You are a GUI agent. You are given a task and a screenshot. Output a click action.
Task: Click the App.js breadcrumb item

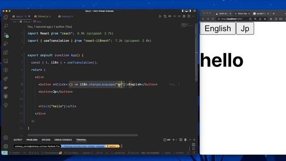tap(25, 21)
